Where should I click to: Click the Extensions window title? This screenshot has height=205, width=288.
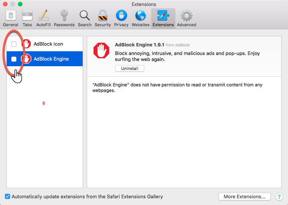(x=144, y=4)
